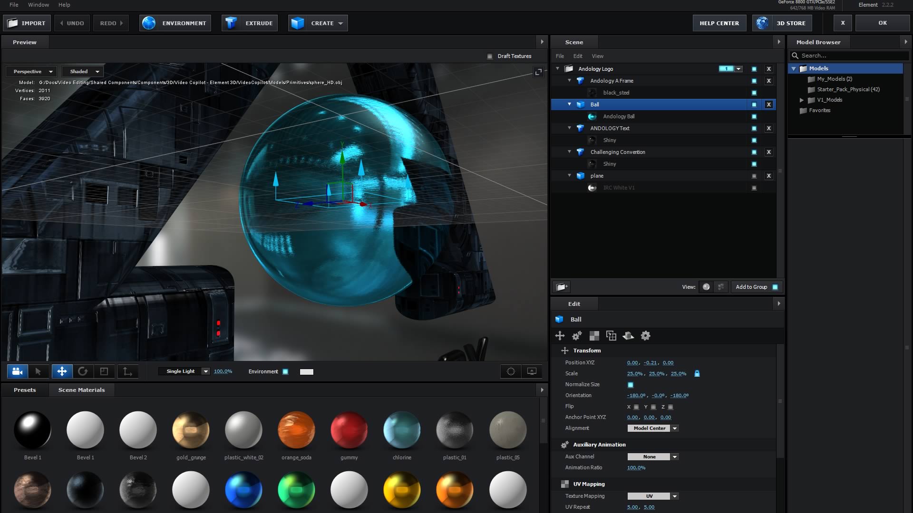Expand the V1_Models folder
The image size is (913, 513).
[802, 100]
